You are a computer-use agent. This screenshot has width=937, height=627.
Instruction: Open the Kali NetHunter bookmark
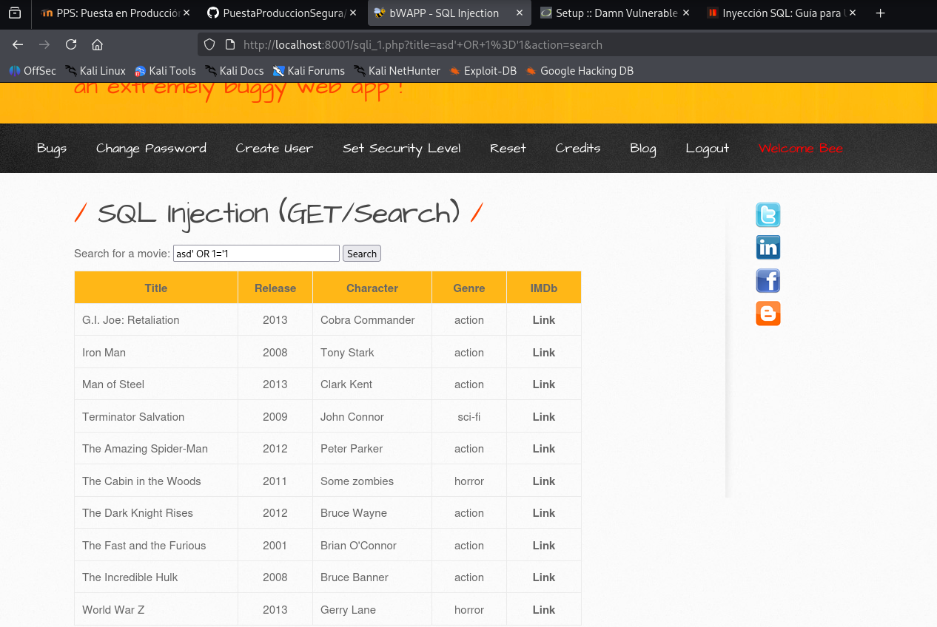397,71
